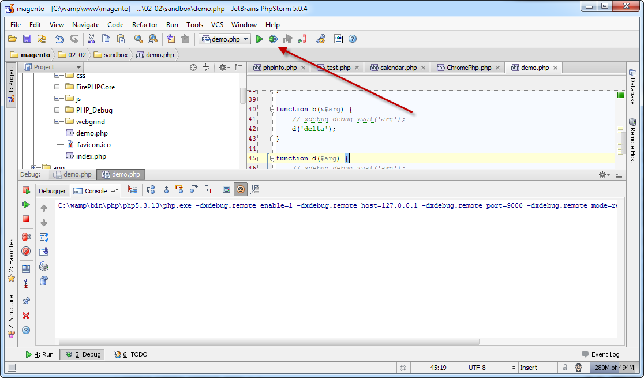The height and width of the screenshot is (378, 644).
Task: Click the sandbox breadcrumb
Action: click(111, 55)
